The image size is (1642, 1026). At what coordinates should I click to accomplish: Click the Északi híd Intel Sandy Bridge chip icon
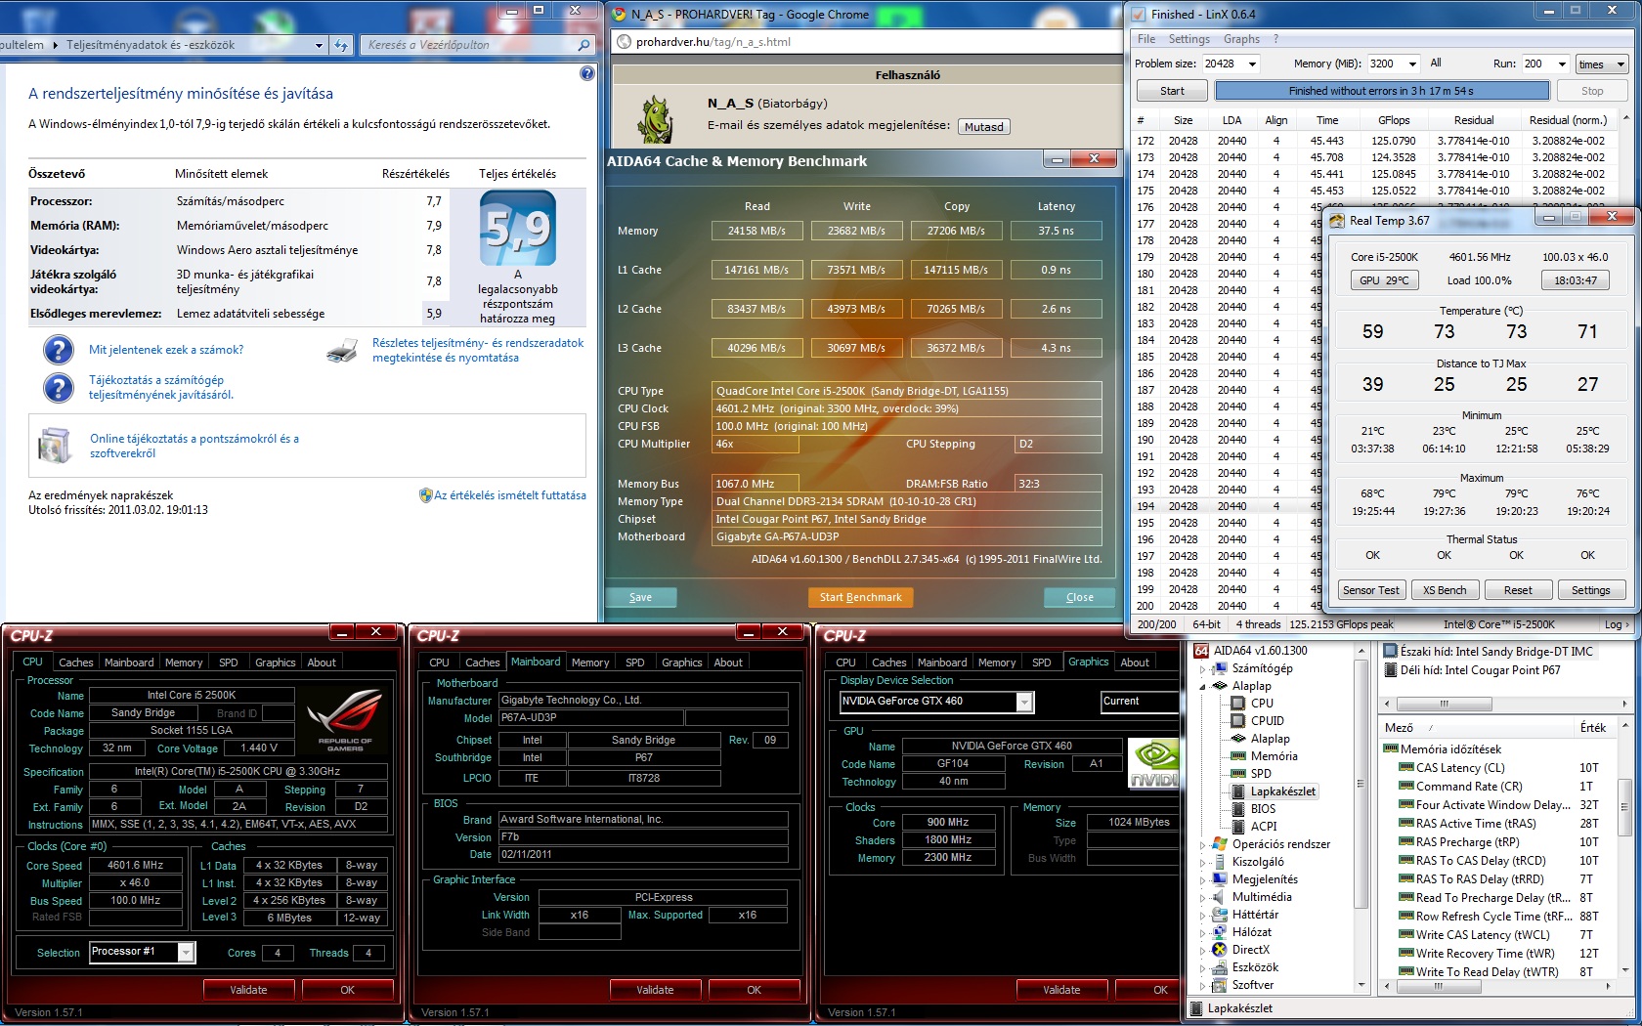[x=1391, y=652]
